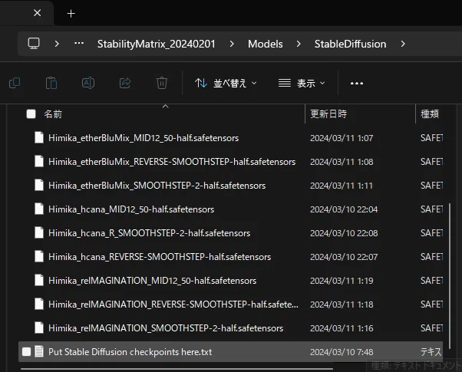Click file icon of Himika_etherBluMix_MID12_50-half.safetensors
The image size is (462, 372).
(x=39, y=137)
